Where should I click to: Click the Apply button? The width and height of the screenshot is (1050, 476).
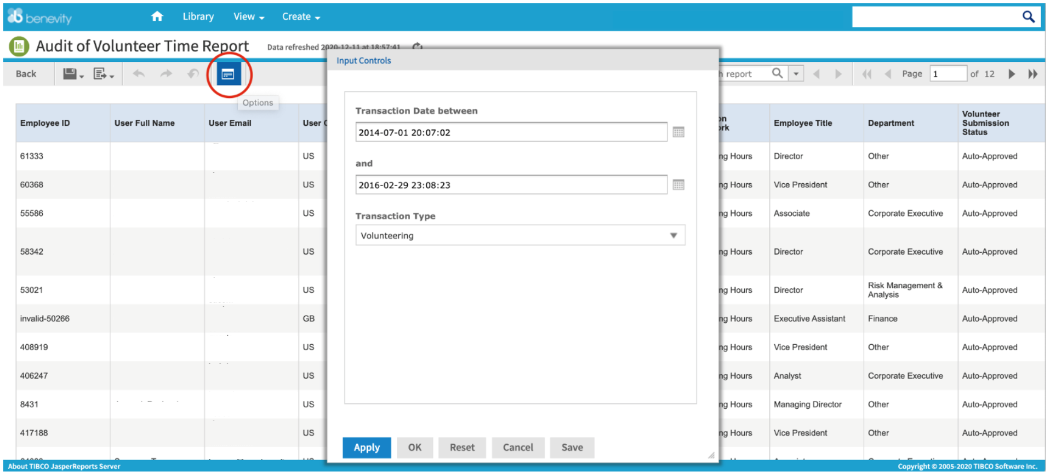[367, 447]
